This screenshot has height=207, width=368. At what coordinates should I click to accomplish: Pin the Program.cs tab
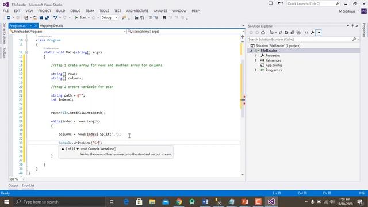[x=31, y=26]
